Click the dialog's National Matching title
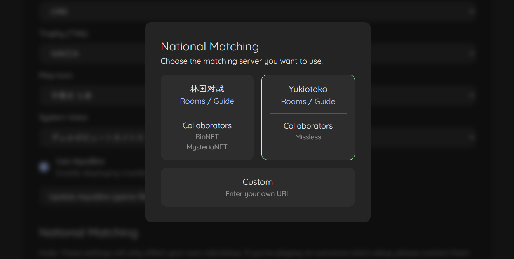The image size is (514, 259). point(210,47)
